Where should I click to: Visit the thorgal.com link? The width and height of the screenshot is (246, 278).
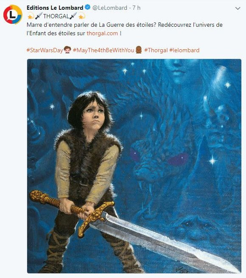(102, 34)
